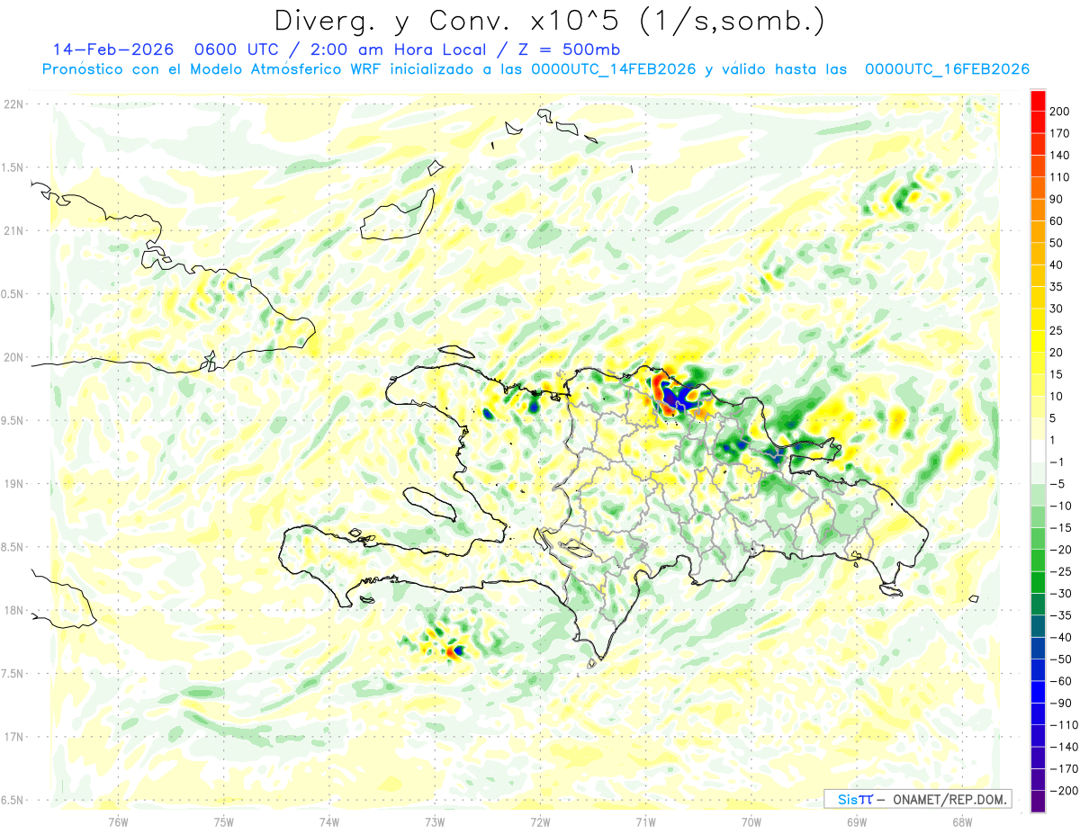This screenshot has height=834, width=1080.
Task: Click the 68W longitude label
Action: pyautogui.click(x=962, y=821)
